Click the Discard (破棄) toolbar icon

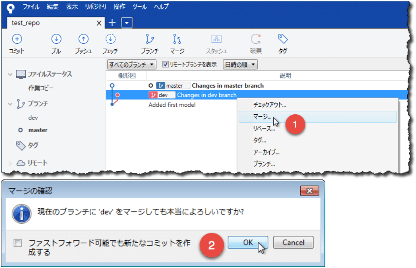click(256, 39)
